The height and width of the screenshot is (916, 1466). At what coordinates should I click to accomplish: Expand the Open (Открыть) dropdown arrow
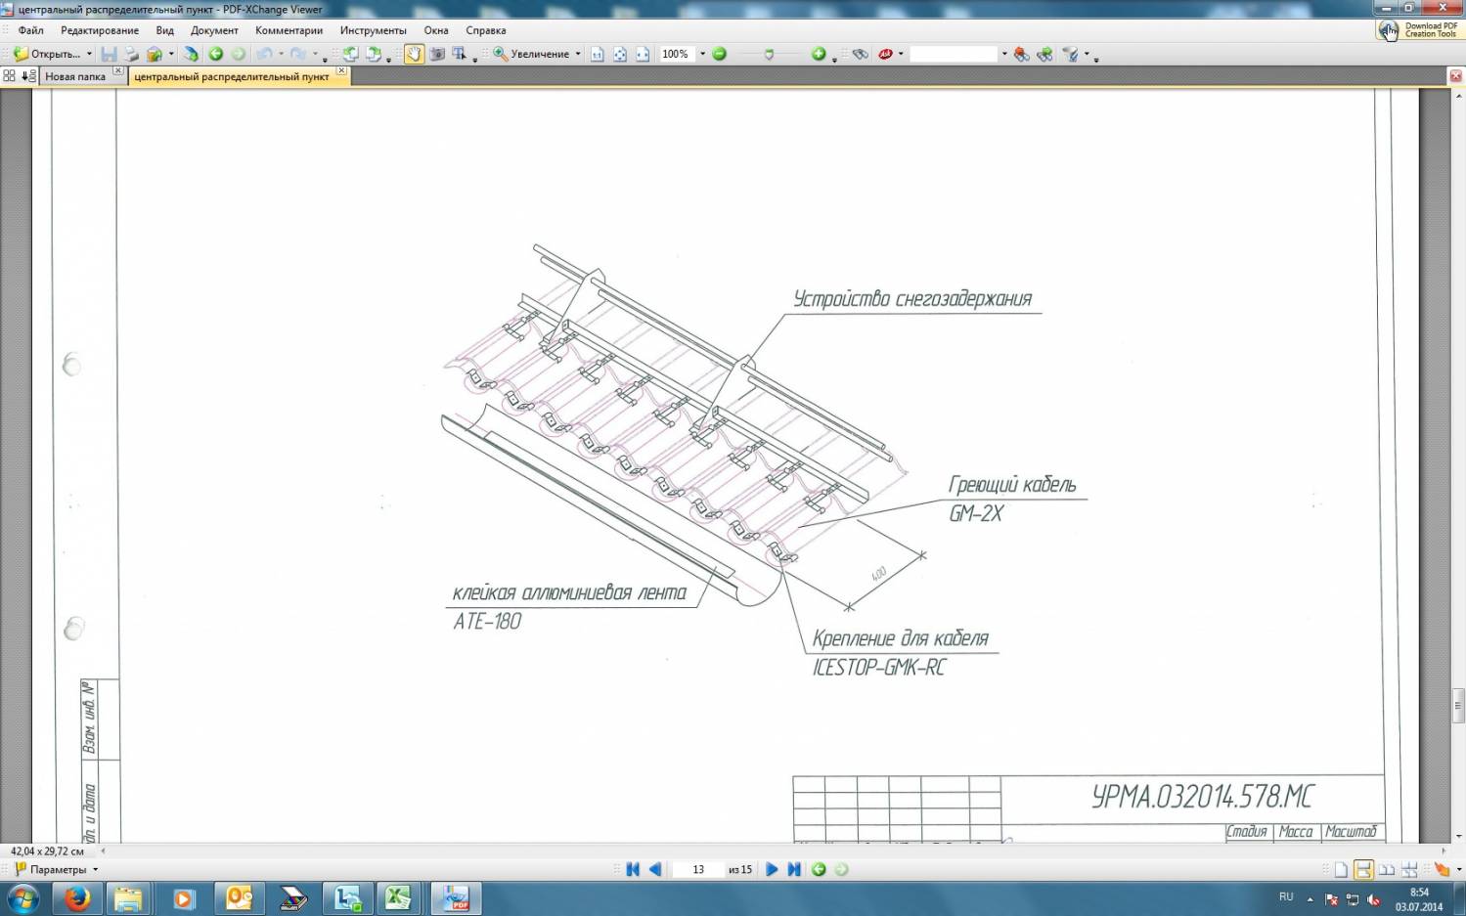pyautogui.click(x=89, y=54)
